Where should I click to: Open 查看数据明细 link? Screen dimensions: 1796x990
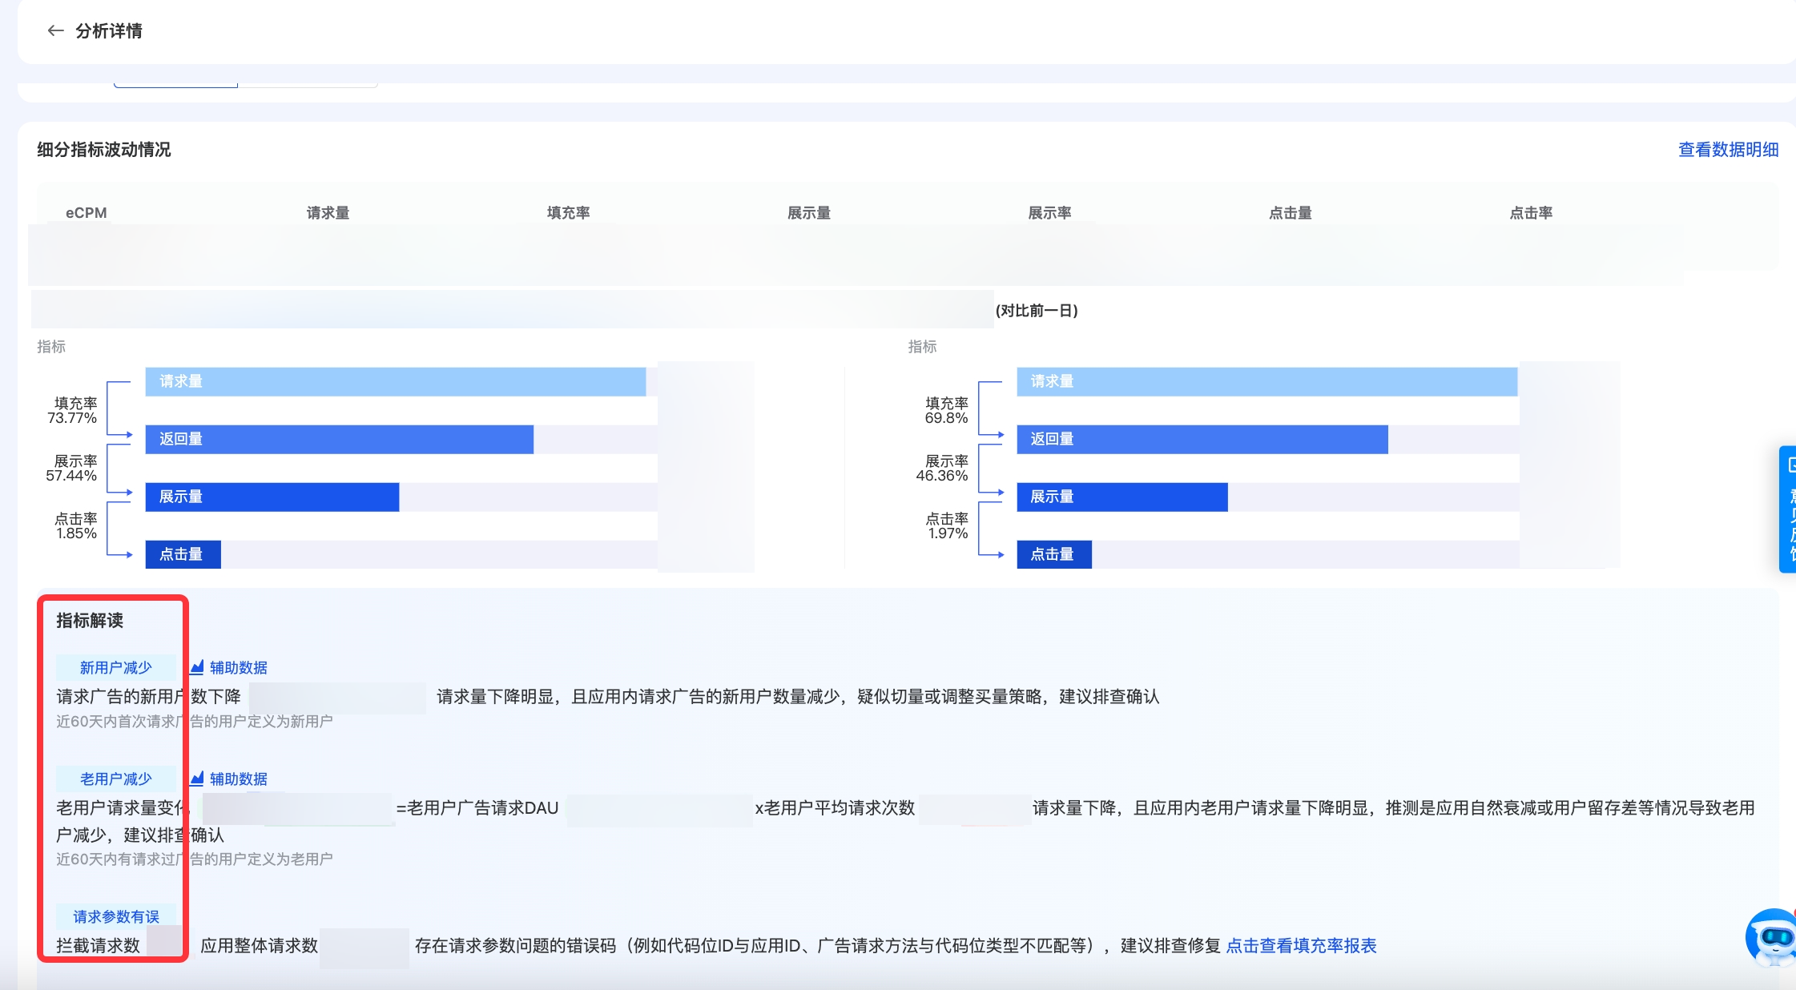pos(1728,150)
